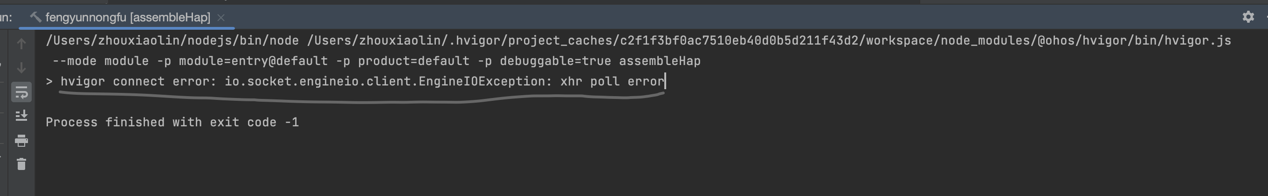
Task: Click the debuggable=true argument text
Action: pyautogui.click(x=555, y=61)
